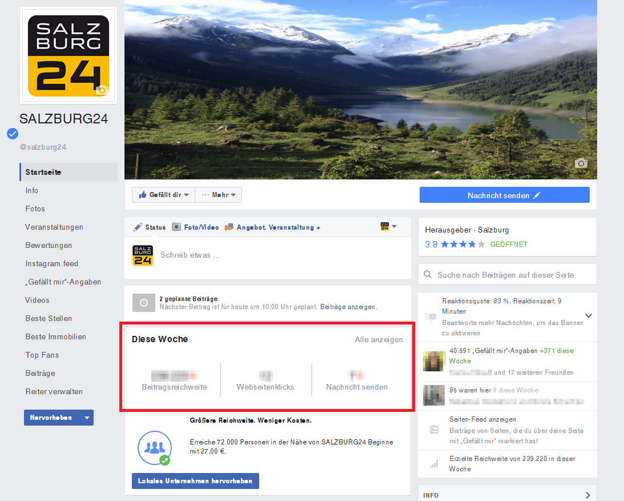Screen dimensions: 624x501
Task: Click the search magnifier icon
Action: tap(428, 274)
